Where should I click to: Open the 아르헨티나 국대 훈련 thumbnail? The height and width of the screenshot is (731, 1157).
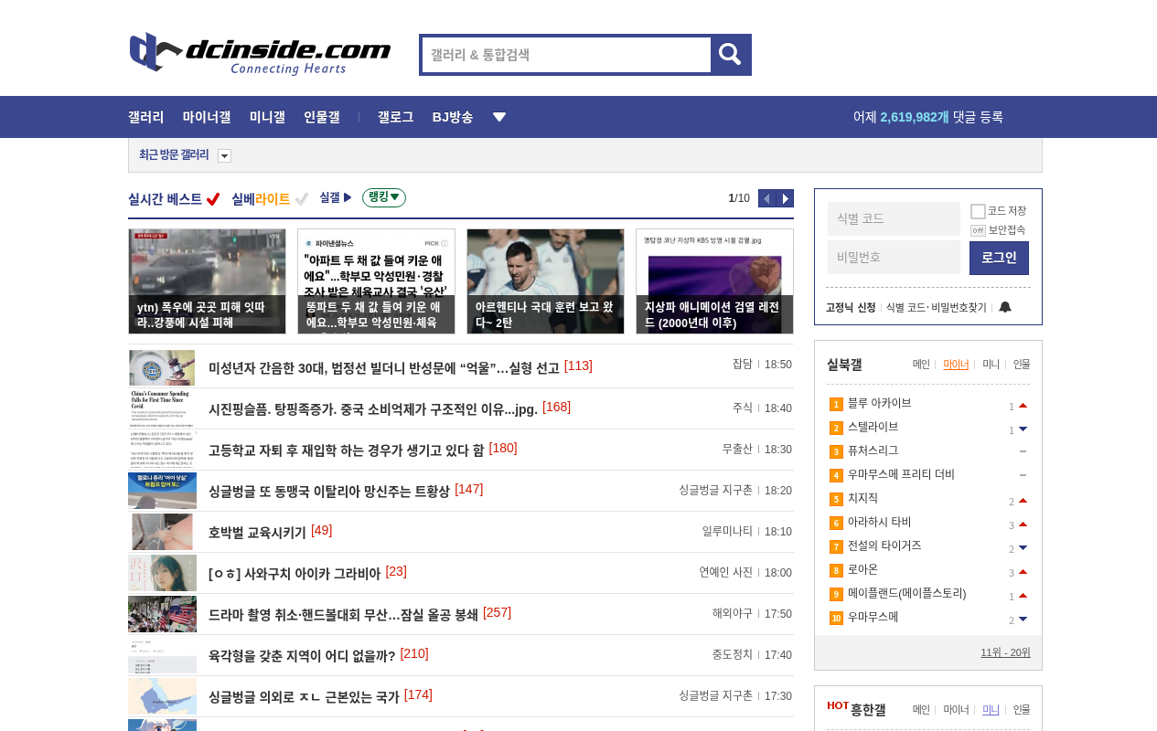click(x=545, y=281)
